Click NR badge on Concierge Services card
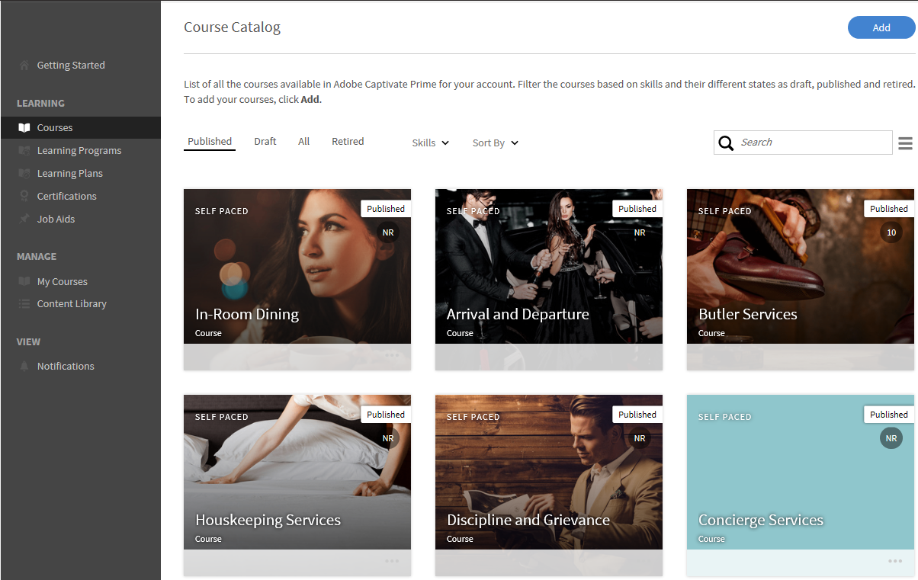 (891, 438)
